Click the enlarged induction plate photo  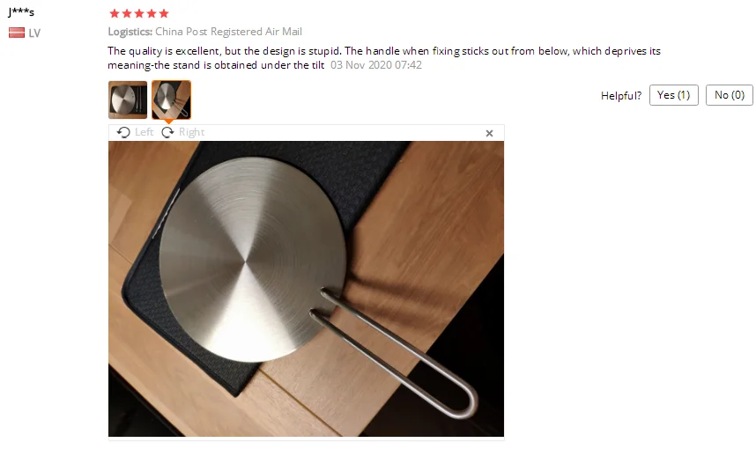pos(306,289)
